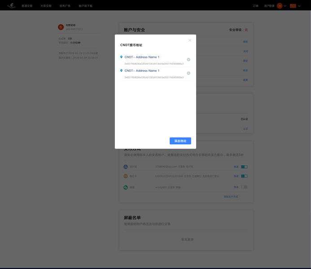Click the 安全等级 低 indicator
The height and width of the screenshot is (269, 311).
pos(238,30)
